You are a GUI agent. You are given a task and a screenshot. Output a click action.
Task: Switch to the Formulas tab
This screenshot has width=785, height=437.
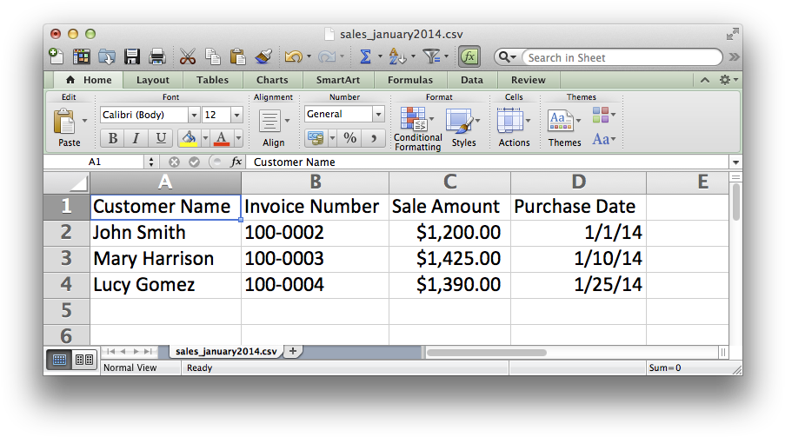(410, 80)
